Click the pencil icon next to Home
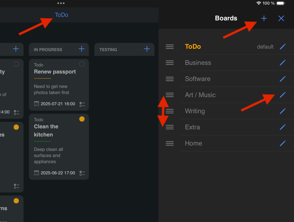This screenshot has height=222, width=294. (x=283, y=143)
